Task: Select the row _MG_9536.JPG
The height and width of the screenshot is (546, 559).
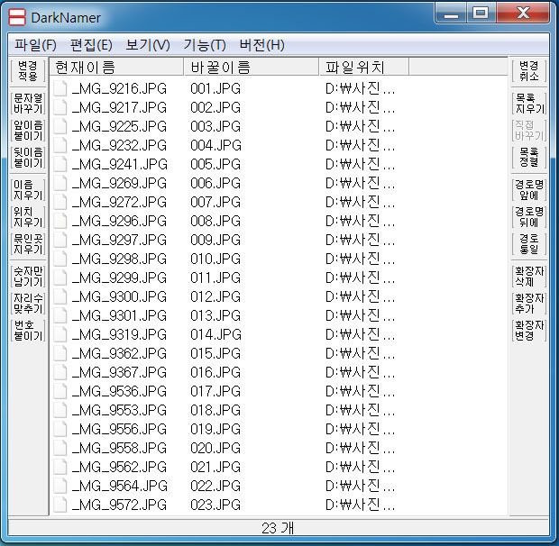Action: pyautogui.click(x=230, y=391)
